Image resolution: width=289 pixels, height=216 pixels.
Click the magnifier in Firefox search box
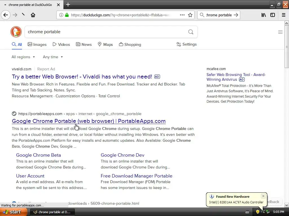coord(202,15)
